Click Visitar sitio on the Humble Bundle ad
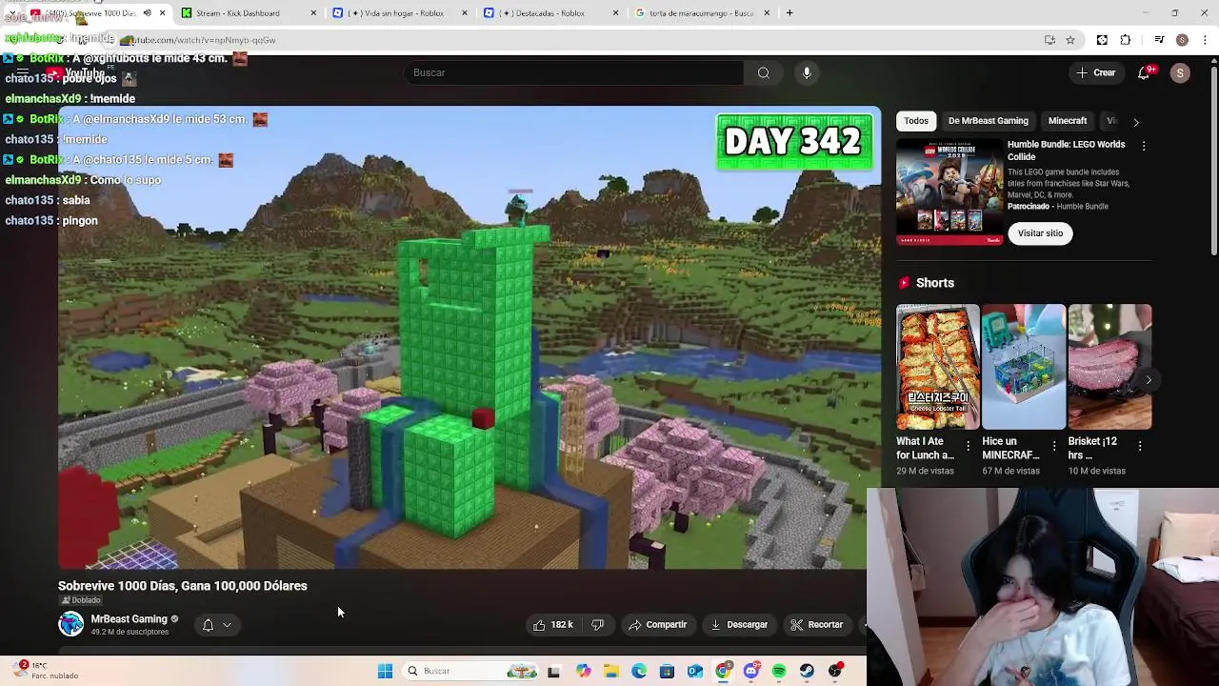1219x686 pixels. [x=1040, y=233]
